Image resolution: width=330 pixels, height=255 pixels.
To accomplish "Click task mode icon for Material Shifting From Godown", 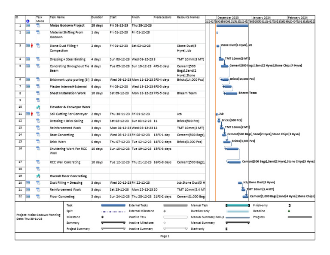I will tap(38, 33).
